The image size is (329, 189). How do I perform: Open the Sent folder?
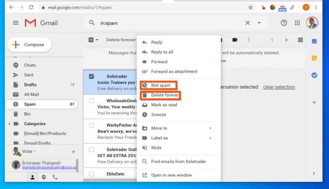(x=29, y=75)
